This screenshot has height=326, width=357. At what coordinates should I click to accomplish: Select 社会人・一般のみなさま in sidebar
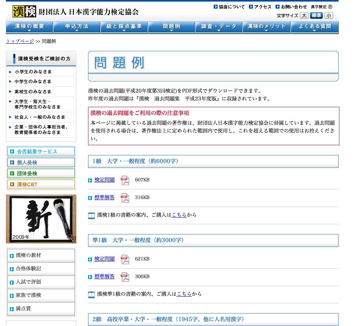point(40,117)
